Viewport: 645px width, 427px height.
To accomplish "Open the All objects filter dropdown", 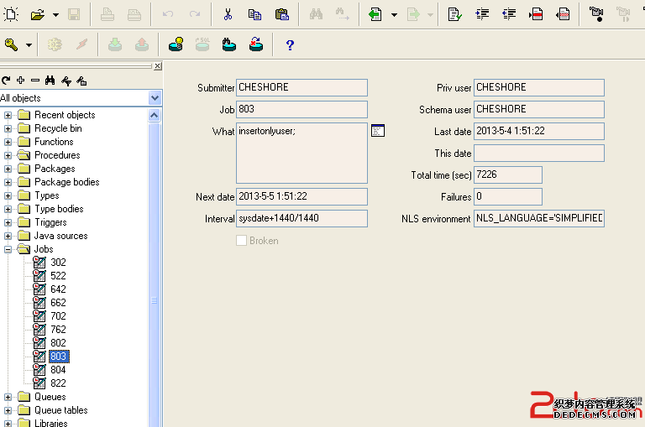I will (x=155, y=98).
